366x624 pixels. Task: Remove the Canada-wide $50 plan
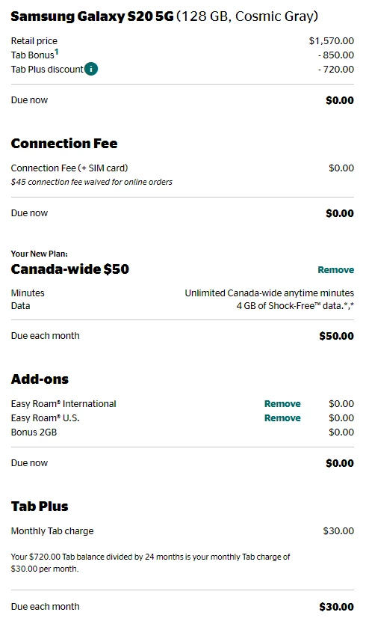coord(336,270)
